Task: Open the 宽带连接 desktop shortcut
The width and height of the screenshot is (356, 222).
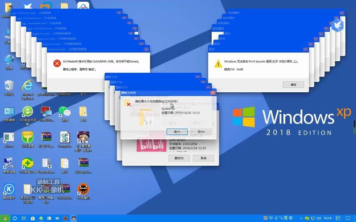Action: pos(9,166)
